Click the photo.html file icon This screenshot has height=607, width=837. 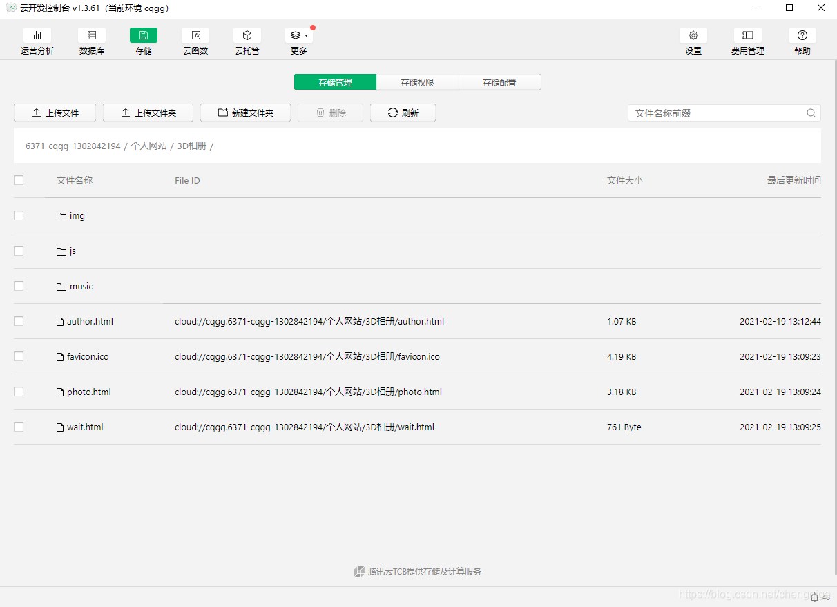(60, 392)
